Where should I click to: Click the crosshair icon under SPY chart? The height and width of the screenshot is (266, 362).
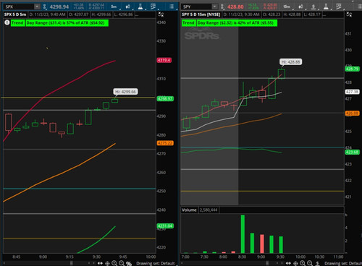[x=295, y=263]
